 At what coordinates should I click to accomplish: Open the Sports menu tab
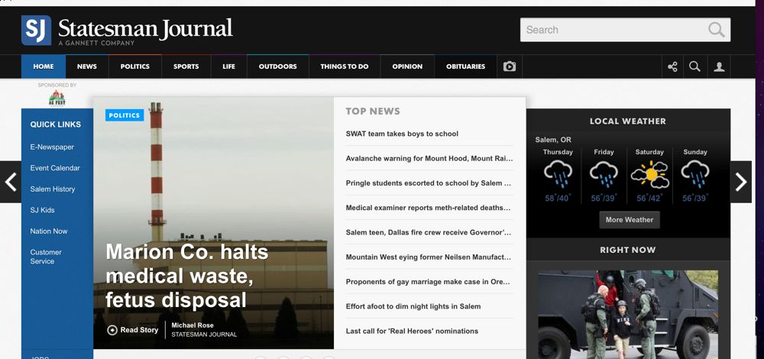click(x=186, y=66)
